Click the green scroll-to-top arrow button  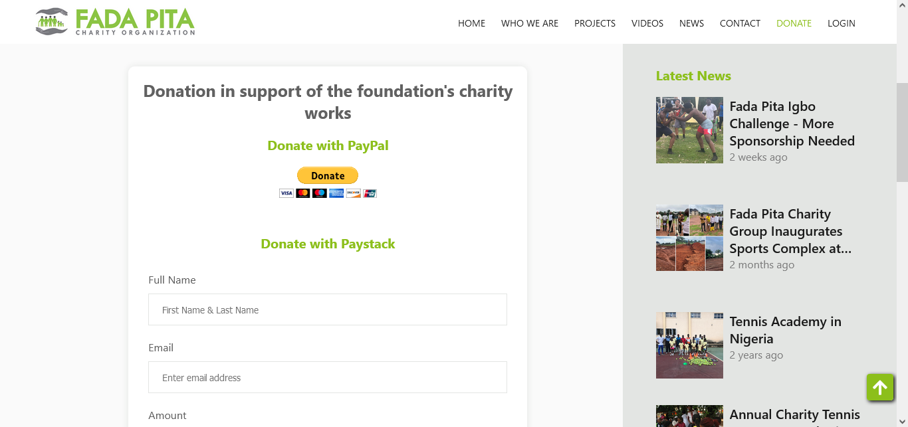coord(880,387)
